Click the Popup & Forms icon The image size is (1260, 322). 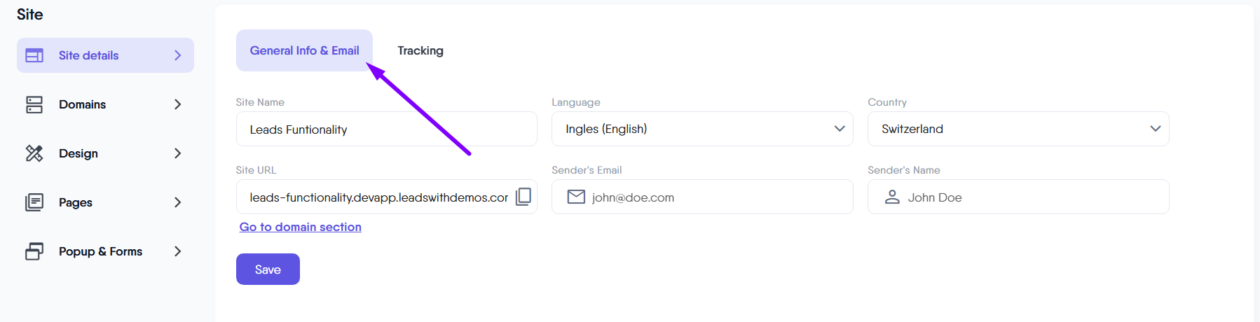(x=34, y=251)
